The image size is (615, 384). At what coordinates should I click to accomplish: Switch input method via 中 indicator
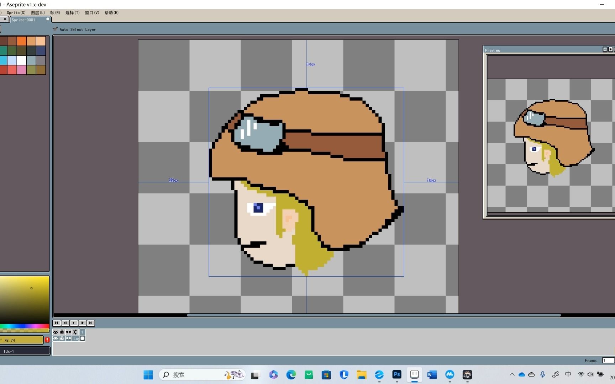[568, 374]
